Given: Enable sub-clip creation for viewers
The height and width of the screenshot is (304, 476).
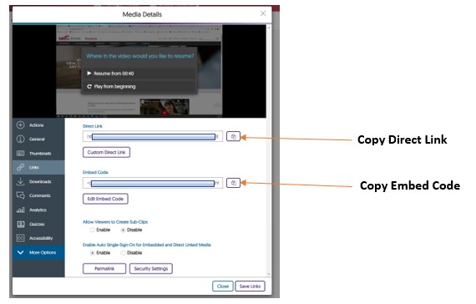Looking at the screenshot, I should 93,230.
